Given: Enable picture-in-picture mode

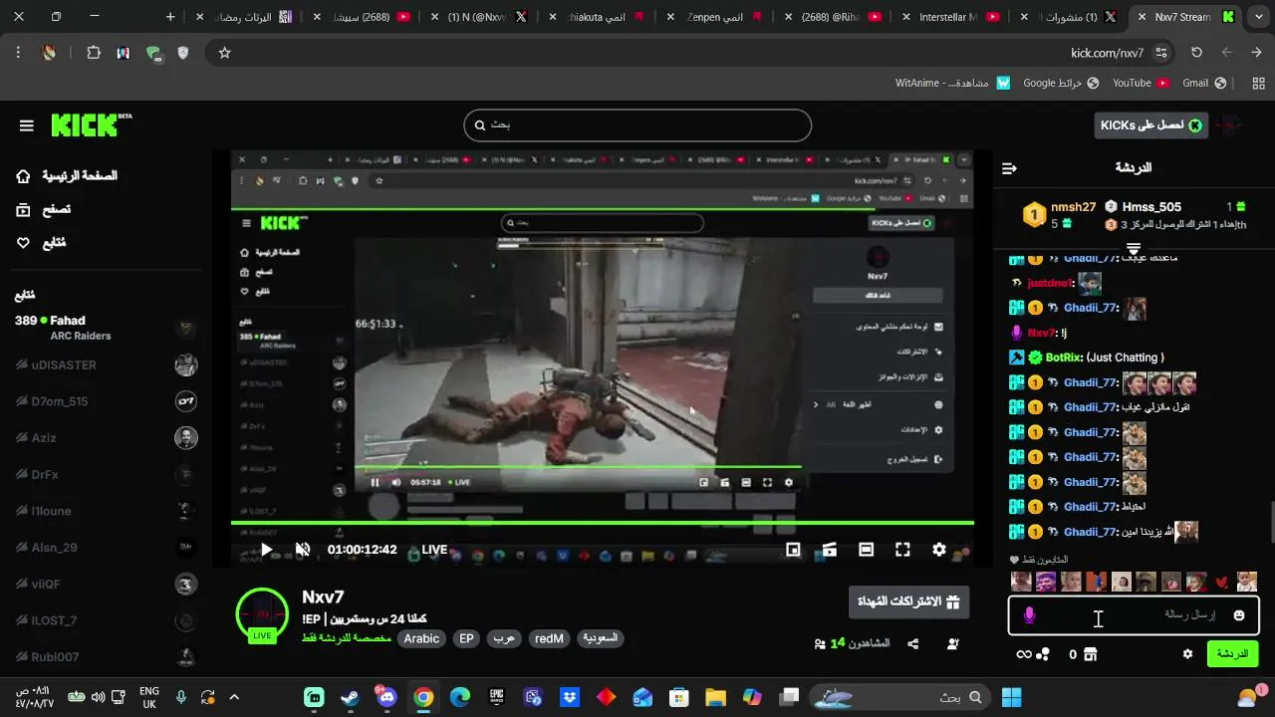Looking at the screenshot, I should (x=793, y=550).
